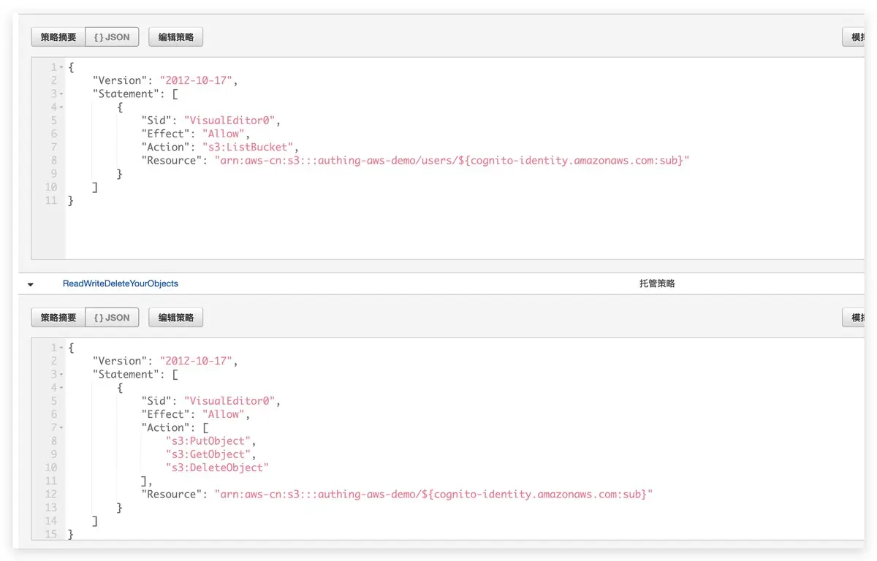Screen dimensions: 877x561
Task: Select {} JSON tab under ReadWriteDeleteYourObjects
Action: pos(112,318)
